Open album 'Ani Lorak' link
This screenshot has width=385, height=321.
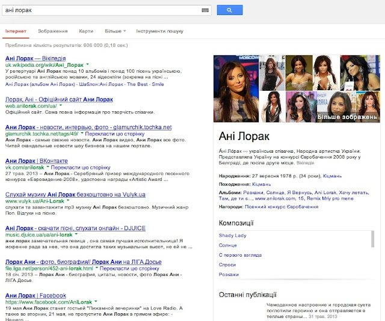[325, 192]
